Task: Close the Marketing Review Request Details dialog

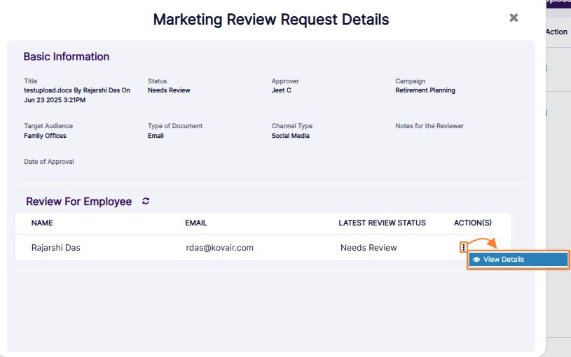Action: point(514,18)
